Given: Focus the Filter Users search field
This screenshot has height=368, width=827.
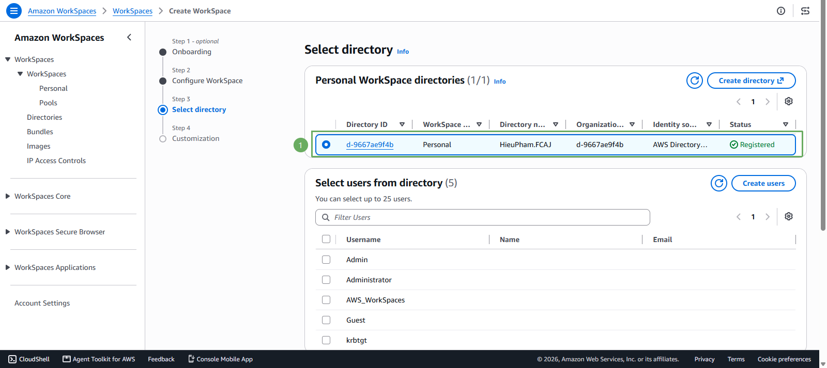Looking at the screenshot, I should click(483, 217).
